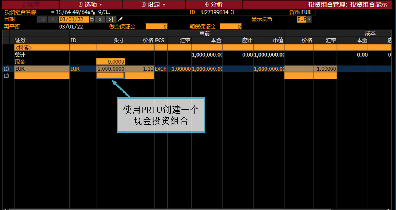The width and height of the screenshot is (396, 210).
Task: Open the 选项 options dropdown
Action: [x=91, y=4]
